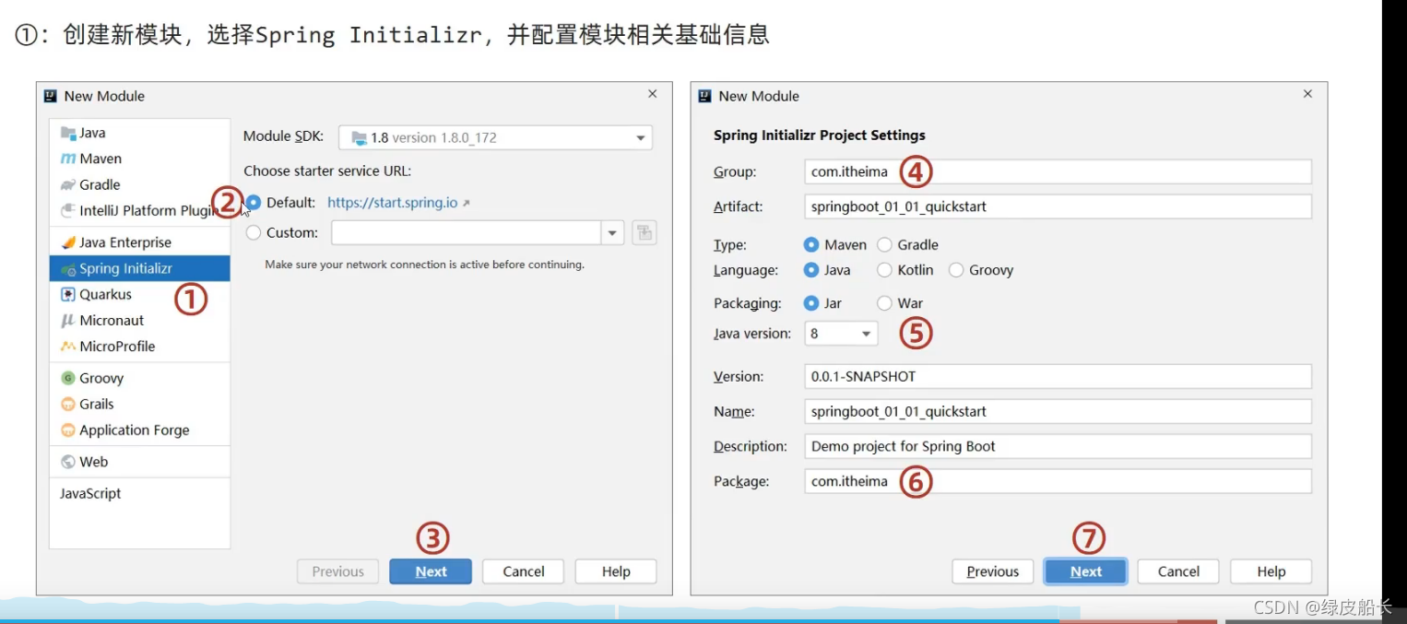Select MicroProfile list entry text
Viewport: 1407px width, 624px height.
tap(117, 347)
